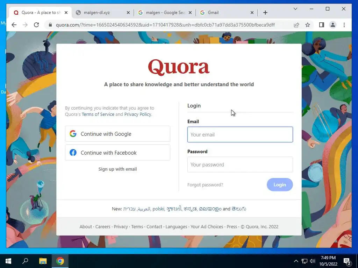
Task: Click Sign up with email
Action: click(117, 169)
